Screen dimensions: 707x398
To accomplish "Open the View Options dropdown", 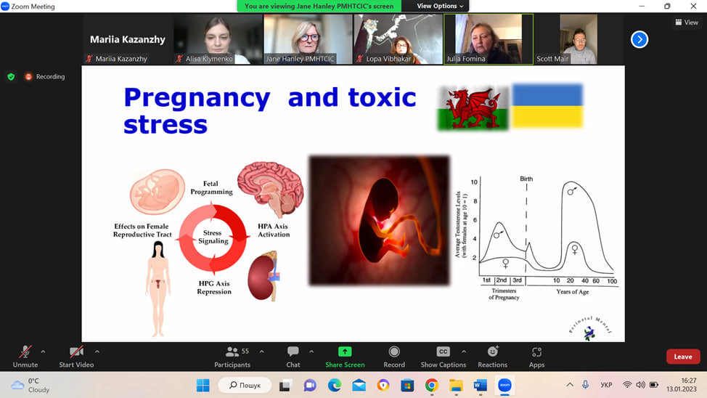I will pos(440,6).
